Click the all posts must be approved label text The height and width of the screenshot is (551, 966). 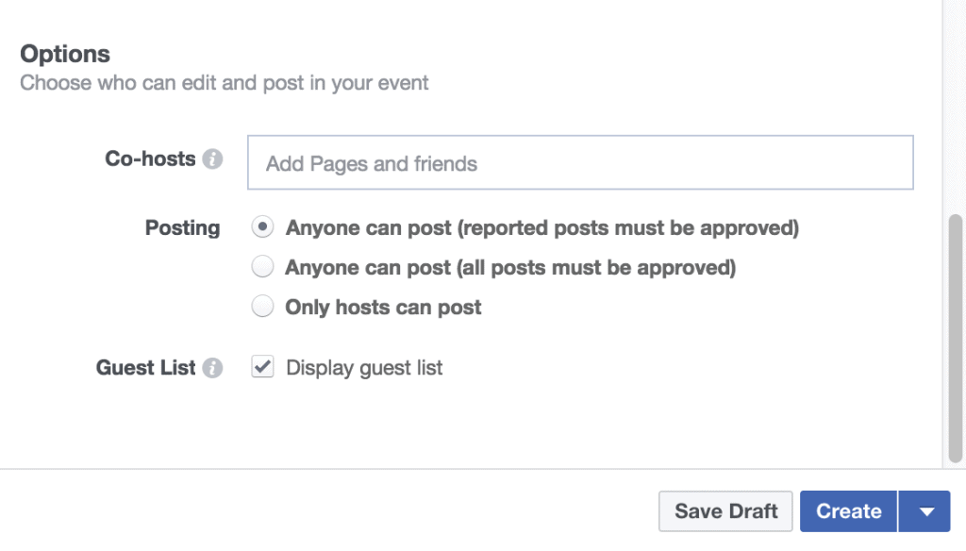click(x=510, y=268)
